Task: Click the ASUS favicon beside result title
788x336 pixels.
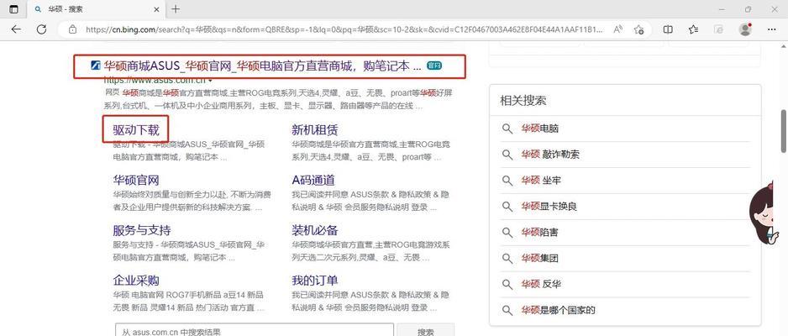Action: click(96, 66)
